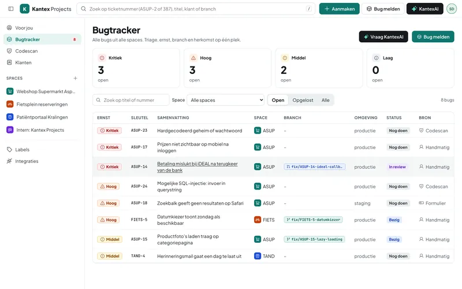This screenshot has height=289, width=462.
Task: Open bug Betaling mislukt bij iDEAL link
Action: click(x=198, y=167)
